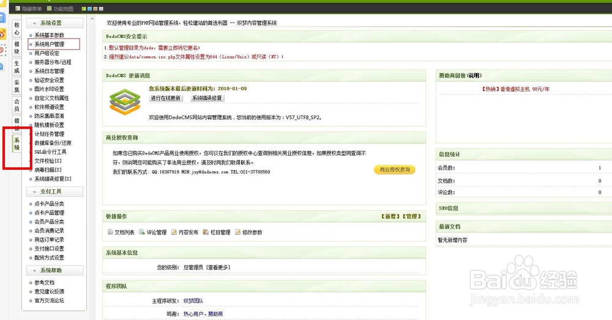
Task: Select the tan skin color square
Action: click(x=95, y=9)
